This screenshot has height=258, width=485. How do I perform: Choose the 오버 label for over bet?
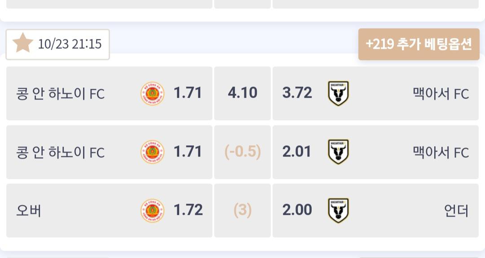pyautogui.click(x=29, y=210)
